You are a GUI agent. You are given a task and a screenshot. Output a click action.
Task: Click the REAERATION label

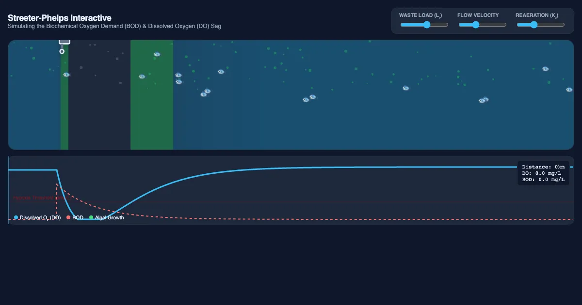[536, 15]
